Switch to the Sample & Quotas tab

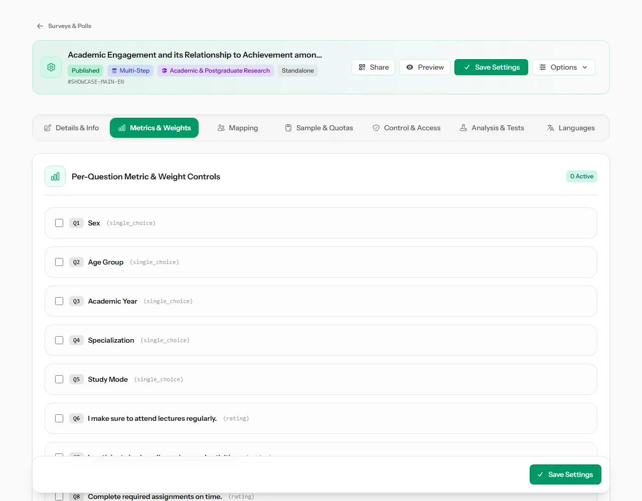(x=319, y=128)
